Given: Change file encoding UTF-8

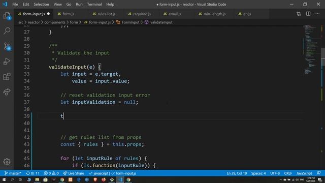Looking at the screenshot, I should [x=275, y=173].
